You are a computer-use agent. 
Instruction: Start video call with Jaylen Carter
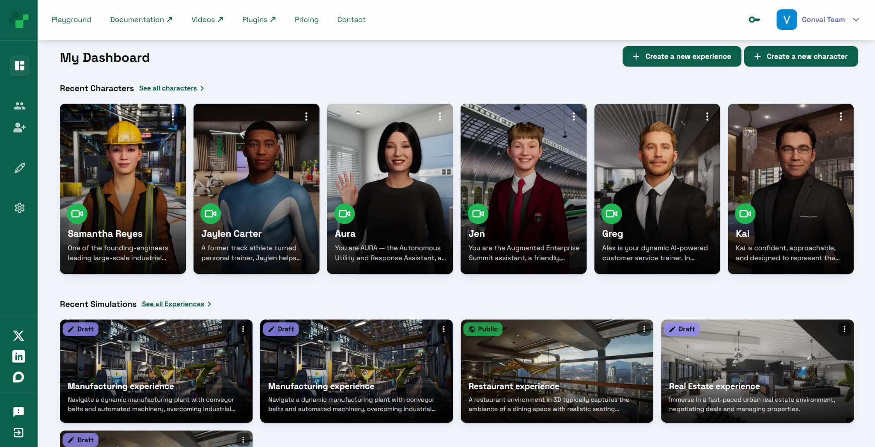[211, 214]
